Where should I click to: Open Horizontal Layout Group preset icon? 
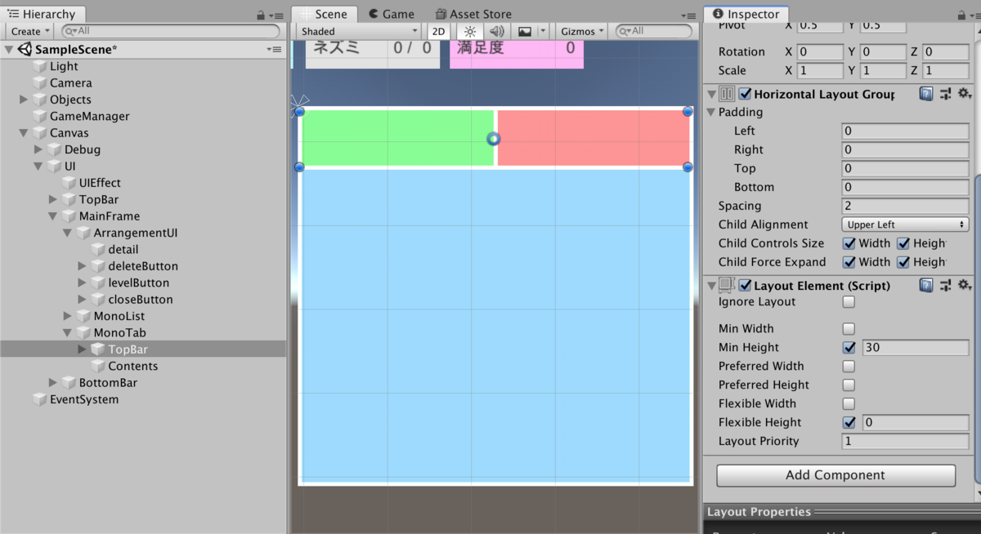click(945, 94)
